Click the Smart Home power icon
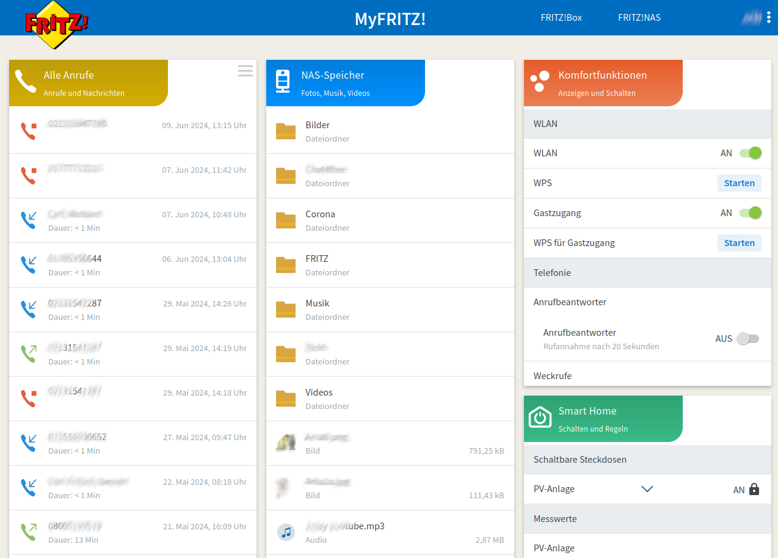The width and height of the screenshot is (778, 558). point(540,418)
